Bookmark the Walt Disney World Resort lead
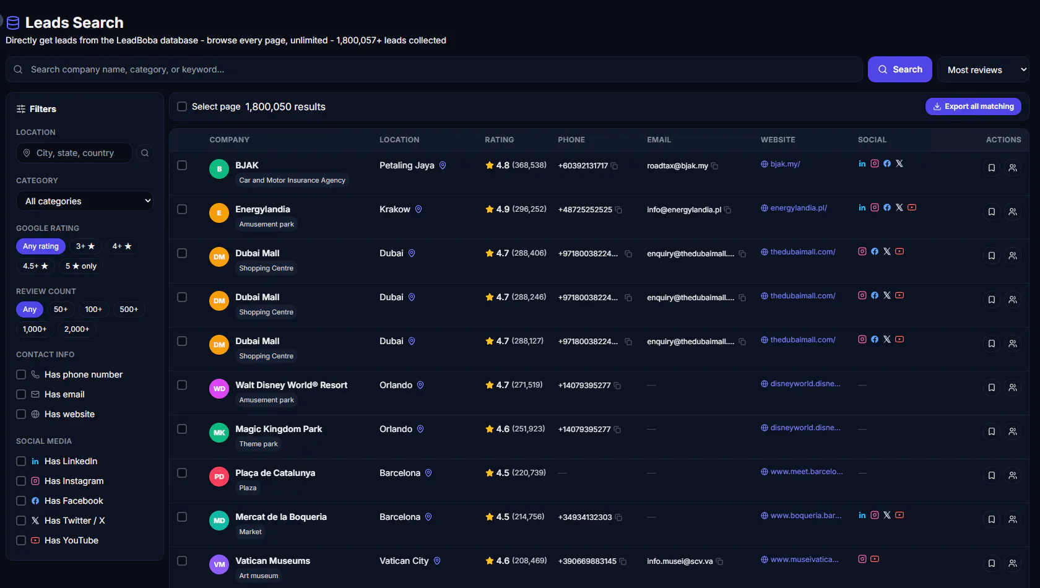 992,387
